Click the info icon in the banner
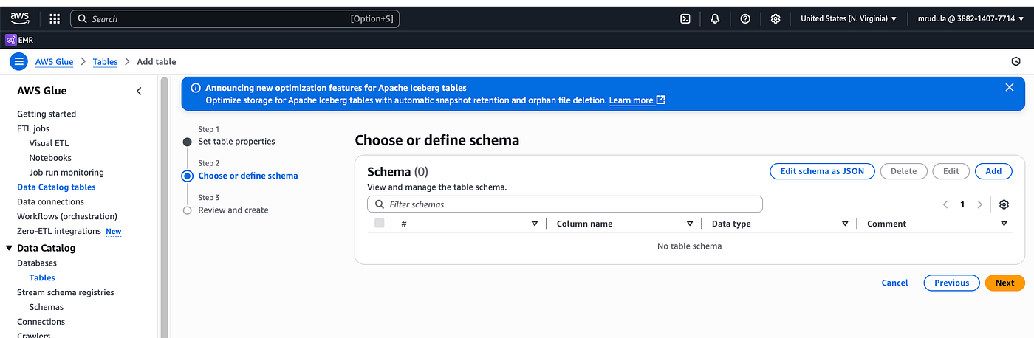The width and height of the screenshot is (1034, 338). (x=196, y=88)
